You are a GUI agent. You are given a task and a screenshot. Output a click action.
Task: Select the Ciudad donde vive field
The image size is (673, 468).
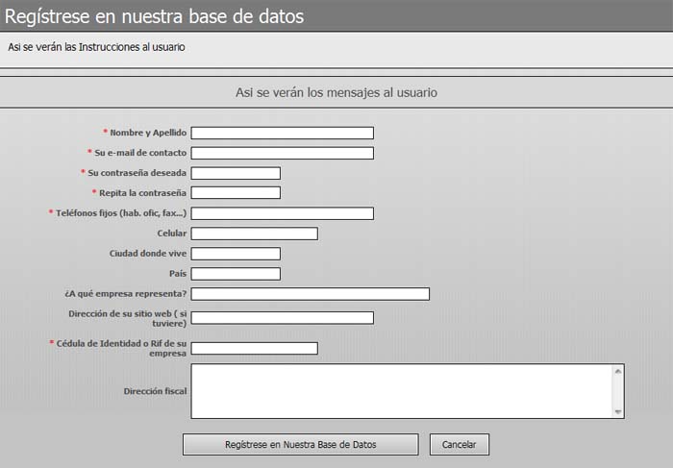click(x=236, y=254)
